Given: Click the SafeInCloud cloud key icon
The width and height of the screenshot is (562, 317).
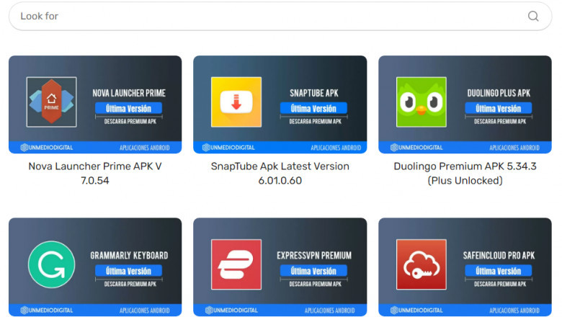Looking at the screenshot, I should pos(421,264).
